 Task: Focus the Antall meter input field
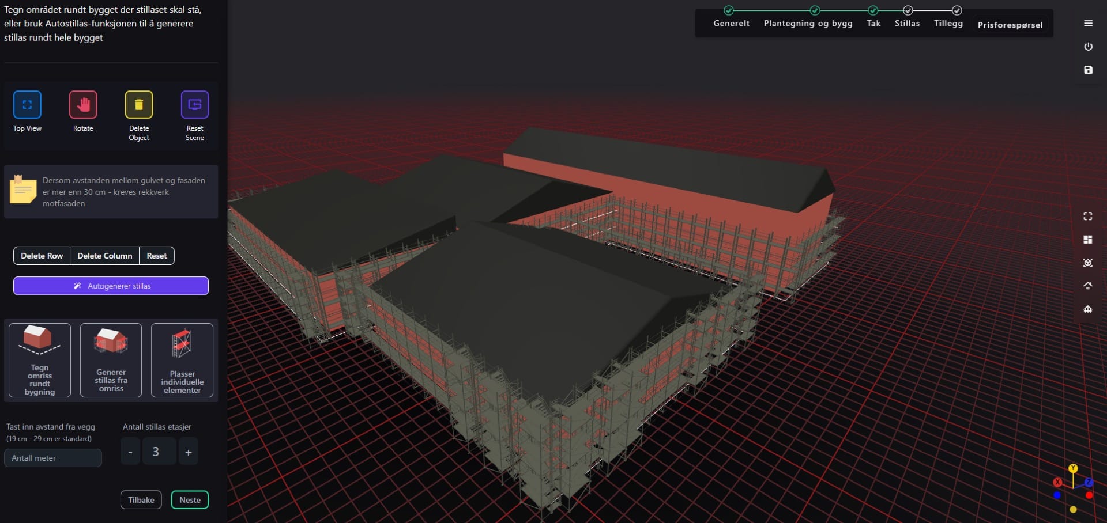tap(53, 458)
